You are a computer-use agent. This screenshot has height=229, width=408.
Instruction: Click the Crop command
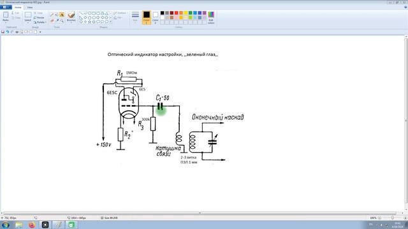click(x=38, y=13)
